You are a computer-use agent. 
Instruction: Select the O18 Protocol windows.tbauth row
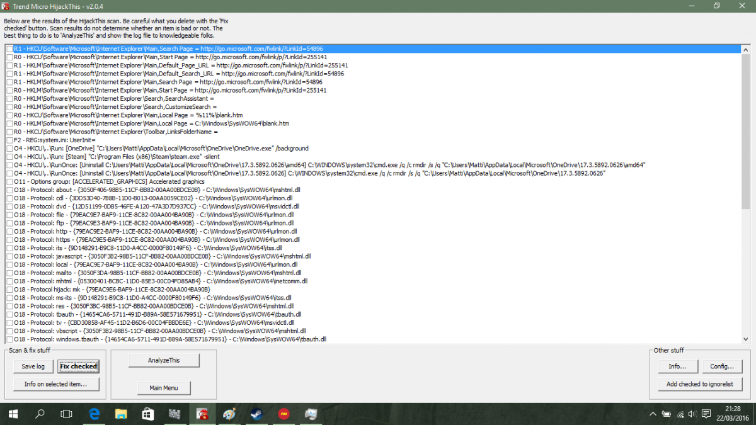[x=372, y=339]
